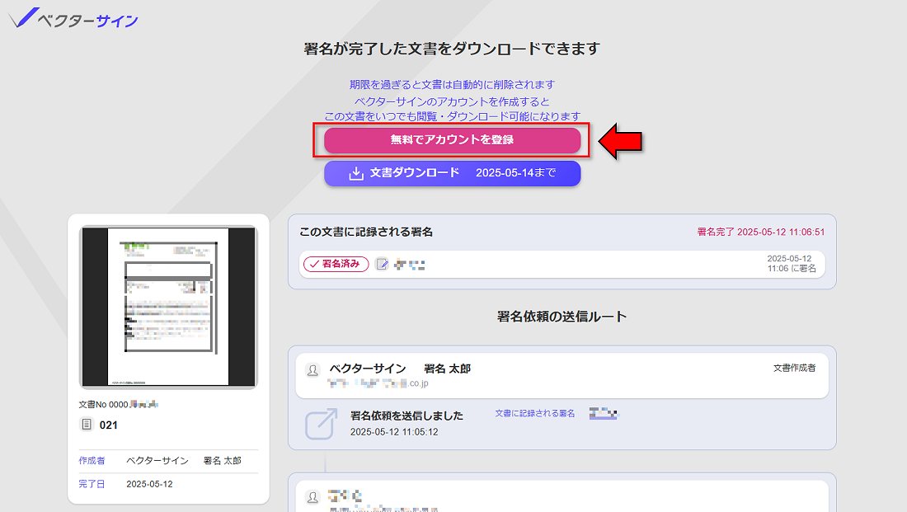The width and height of the screenshot is (907, 512).
Task: Click the send icon beside 署名依頼を送信しました
Action: tap(321, 424)
